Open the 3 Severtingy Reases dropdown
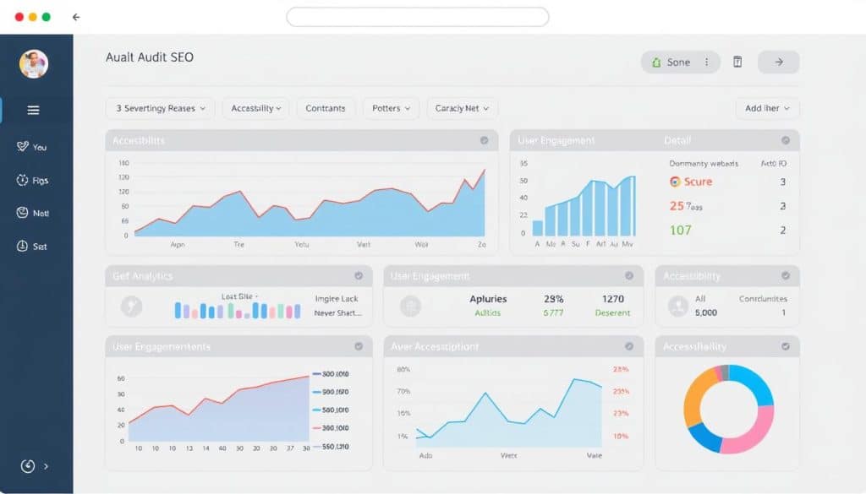 [x=160, y=109]
